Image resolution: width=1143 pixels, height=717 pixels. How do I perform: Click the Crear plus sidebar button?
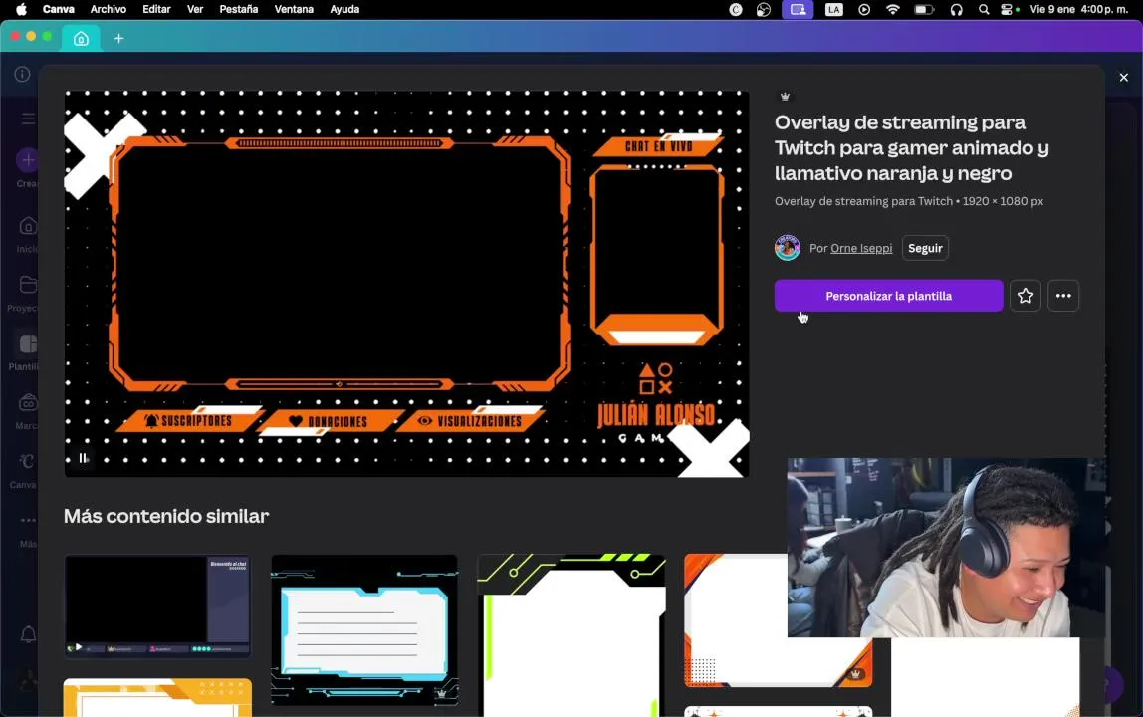click(28, 160)
